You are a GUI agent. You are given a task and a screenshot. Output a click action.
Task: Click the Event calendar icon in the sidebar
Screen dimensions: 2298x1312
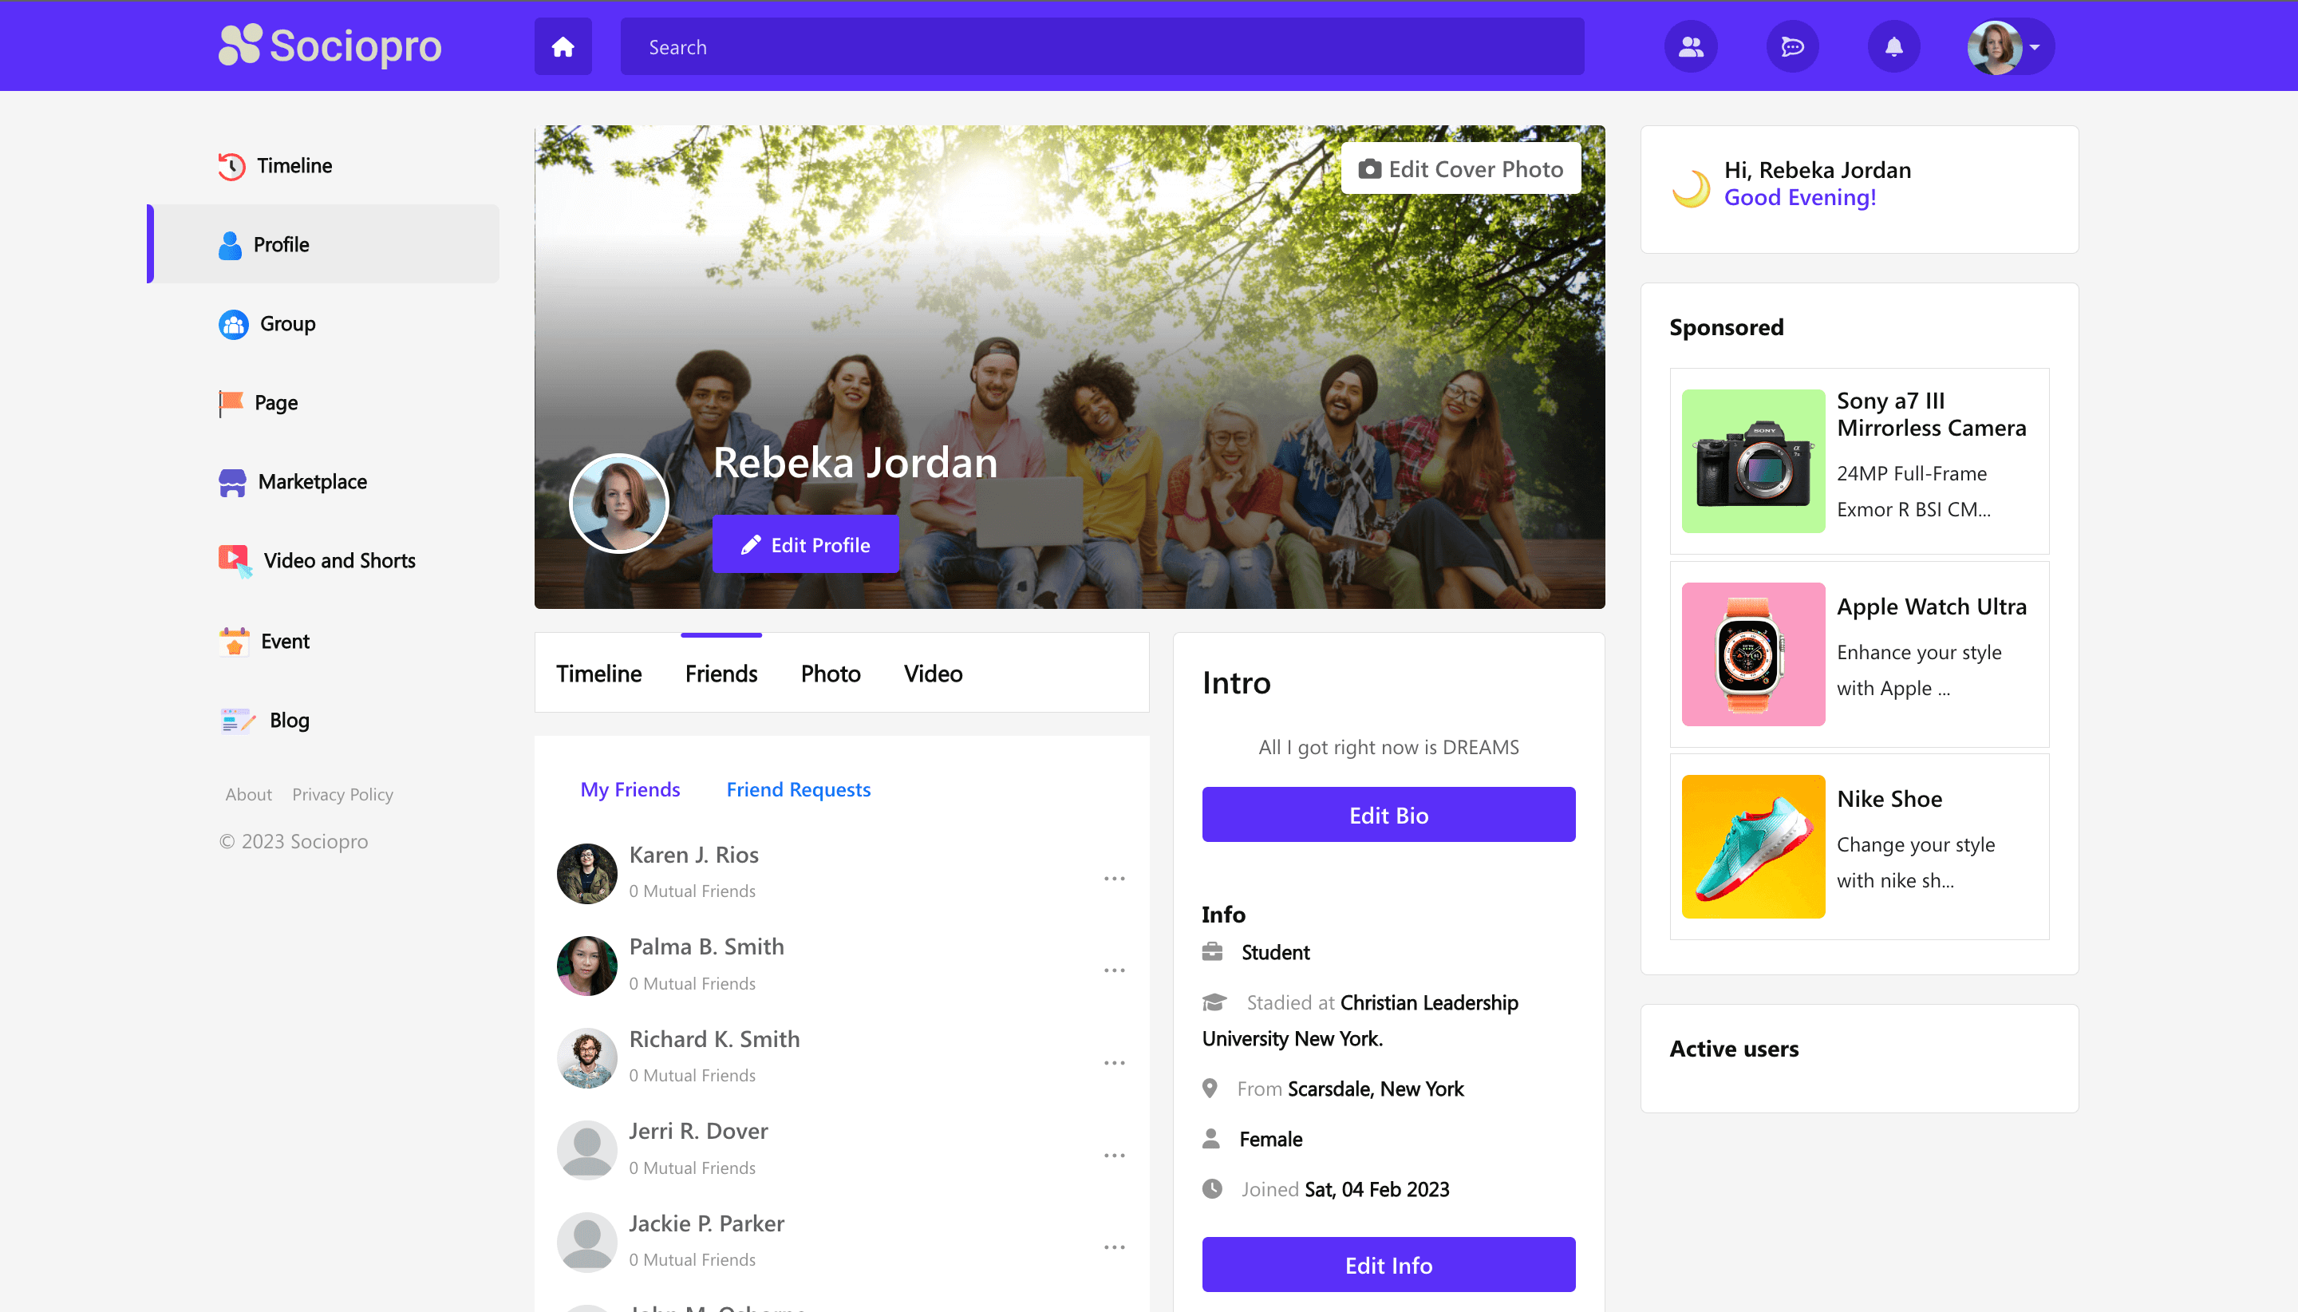coord(235,641)
